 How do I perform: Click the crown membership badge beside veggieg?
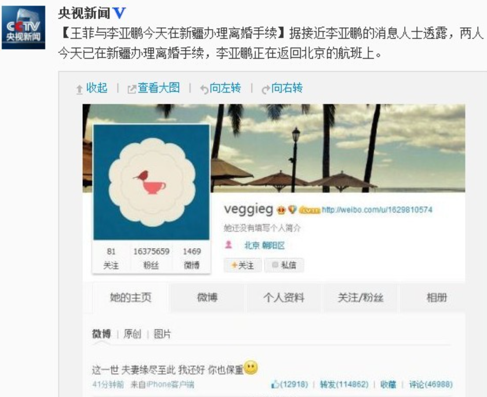tap(281, 210)
